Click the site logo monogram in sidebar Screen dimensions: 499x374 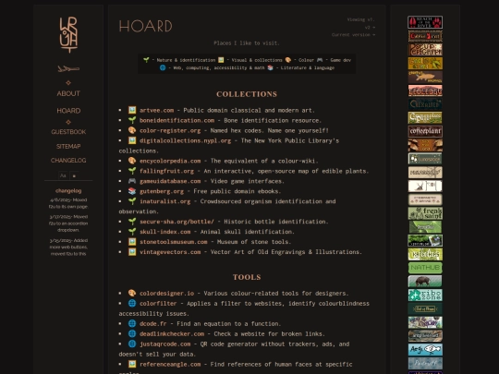click(x=68, y=34)
